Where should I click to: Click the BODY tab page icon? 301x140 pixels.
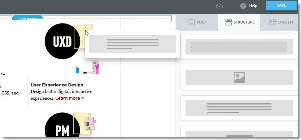coord(192,22)
